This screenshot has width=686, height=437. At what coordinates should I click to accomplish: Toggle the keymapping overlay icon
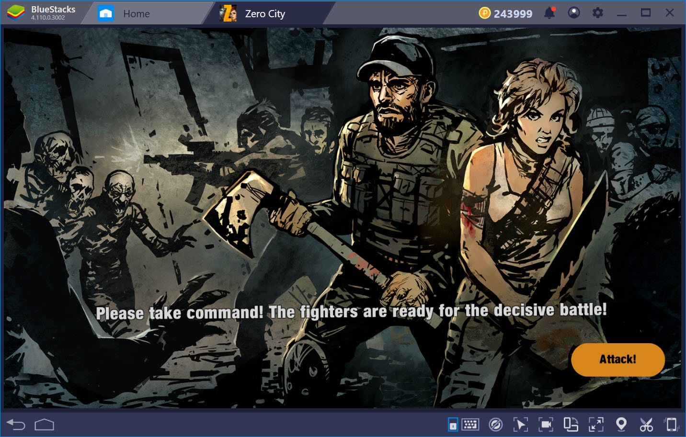(453, 424)
